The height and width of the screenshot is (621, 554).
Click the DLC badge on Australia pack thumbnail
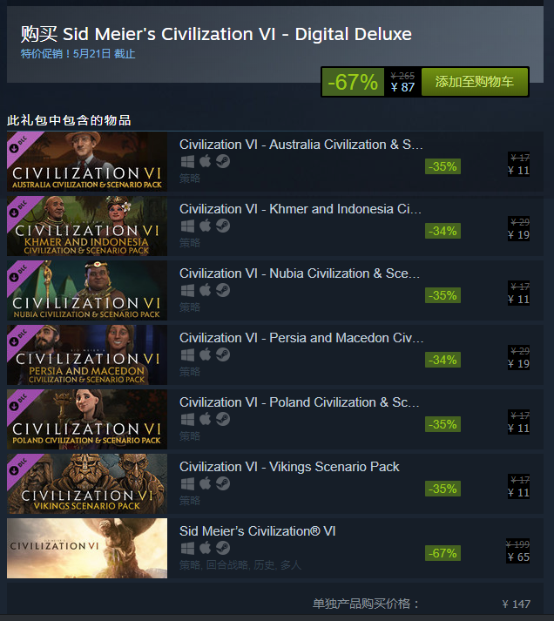(x=19, y=145)
